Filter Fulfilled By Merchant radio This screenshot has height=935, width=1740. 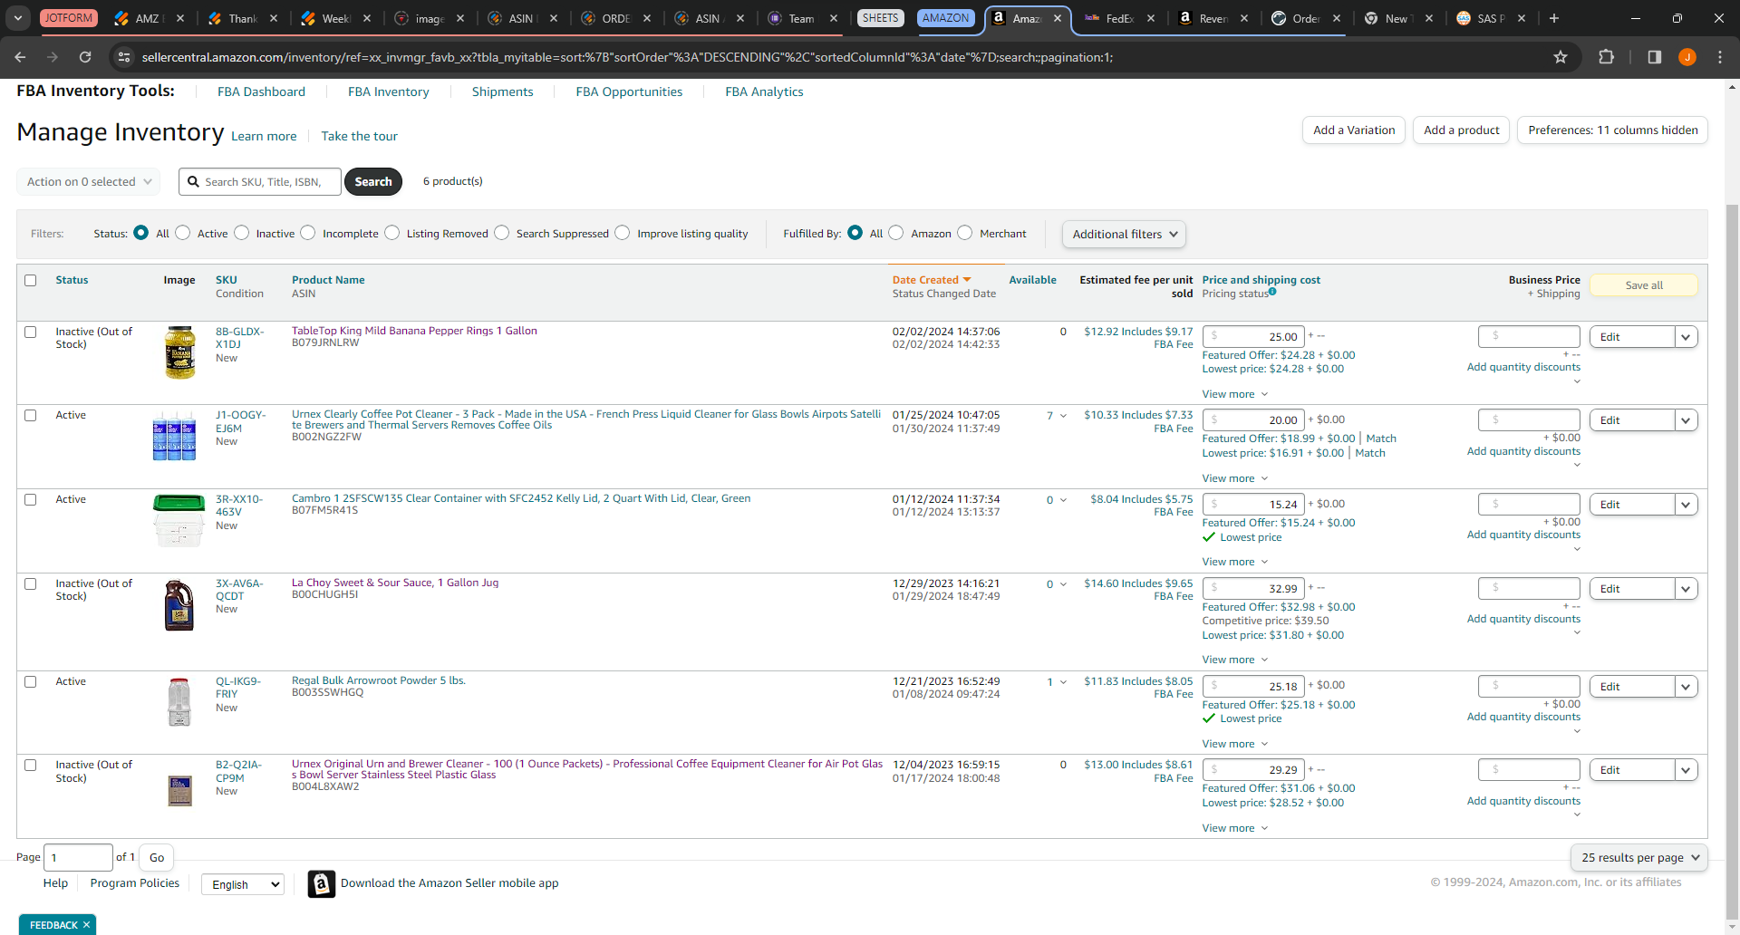point(965,233)
